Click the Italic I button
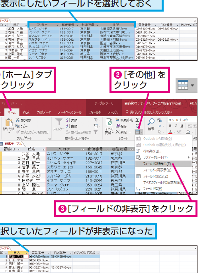 176,126
